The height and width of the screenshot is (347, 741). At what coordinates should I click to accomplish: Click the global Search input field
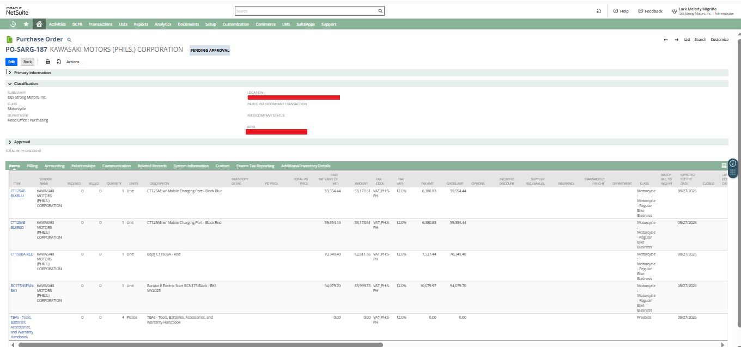tap(306, 11)
